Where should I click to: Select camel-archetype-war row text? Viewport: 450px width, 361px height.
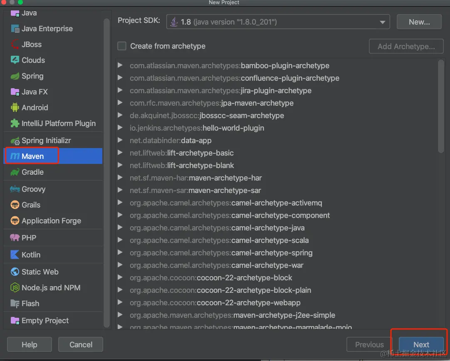(x=216, y=265)
